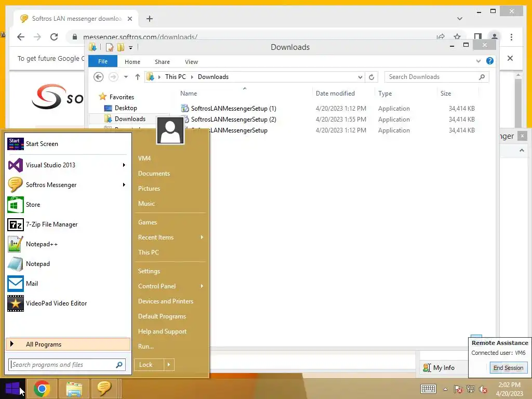This screenshot has width=532, height=399.
Task: Open Chrome from the taskbar
Action: [x=42, y=389]
